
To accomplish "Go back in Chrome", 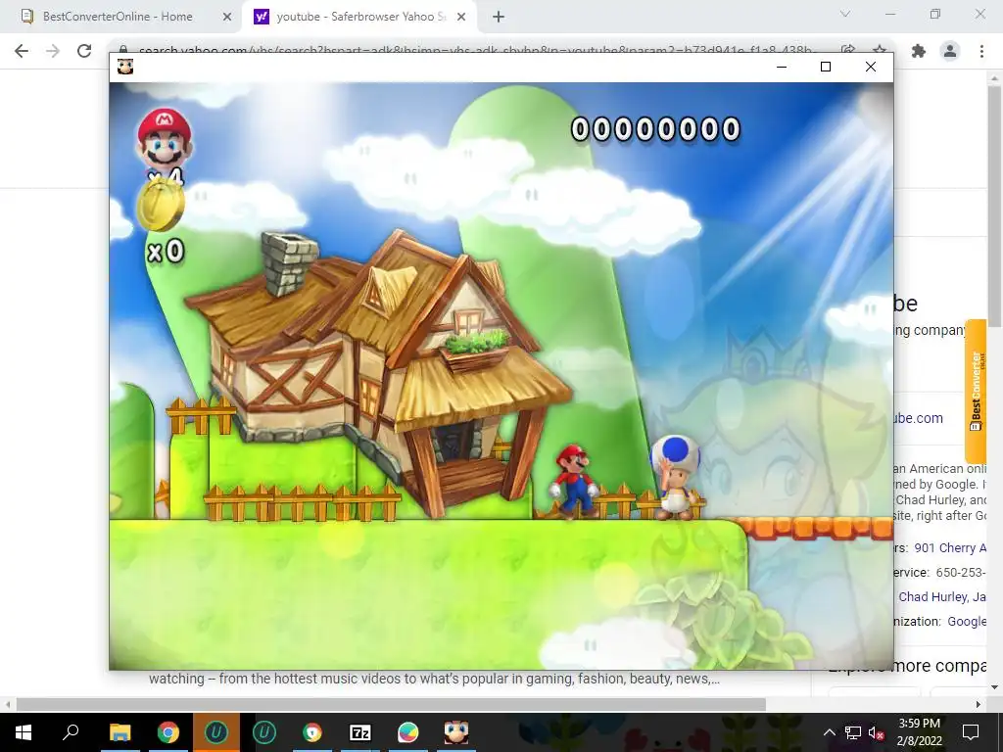I will tap(22, 51).
